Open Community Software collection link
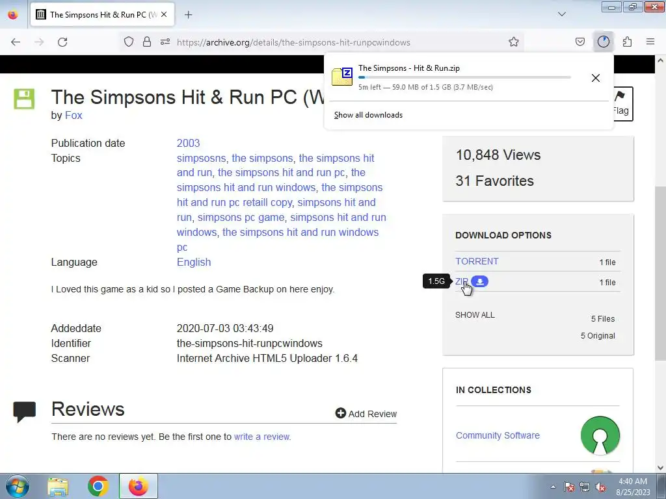 (x=498, y=435)
